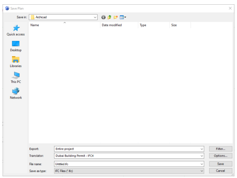Browse the Network location
237x178 pixels.
(16, 93)
